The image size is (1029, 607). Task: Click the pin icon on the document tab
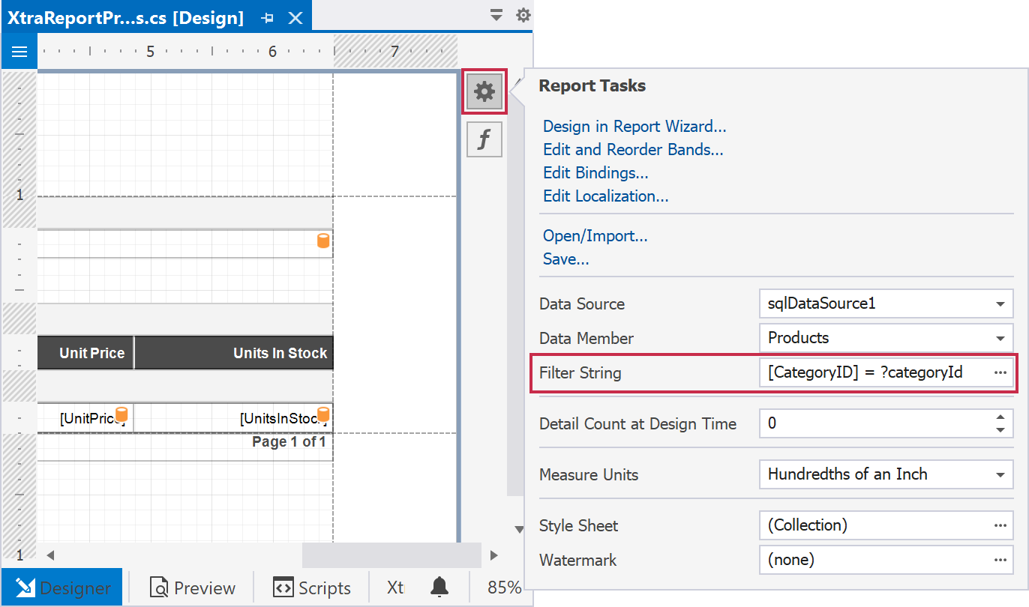(x=268, y=18)
